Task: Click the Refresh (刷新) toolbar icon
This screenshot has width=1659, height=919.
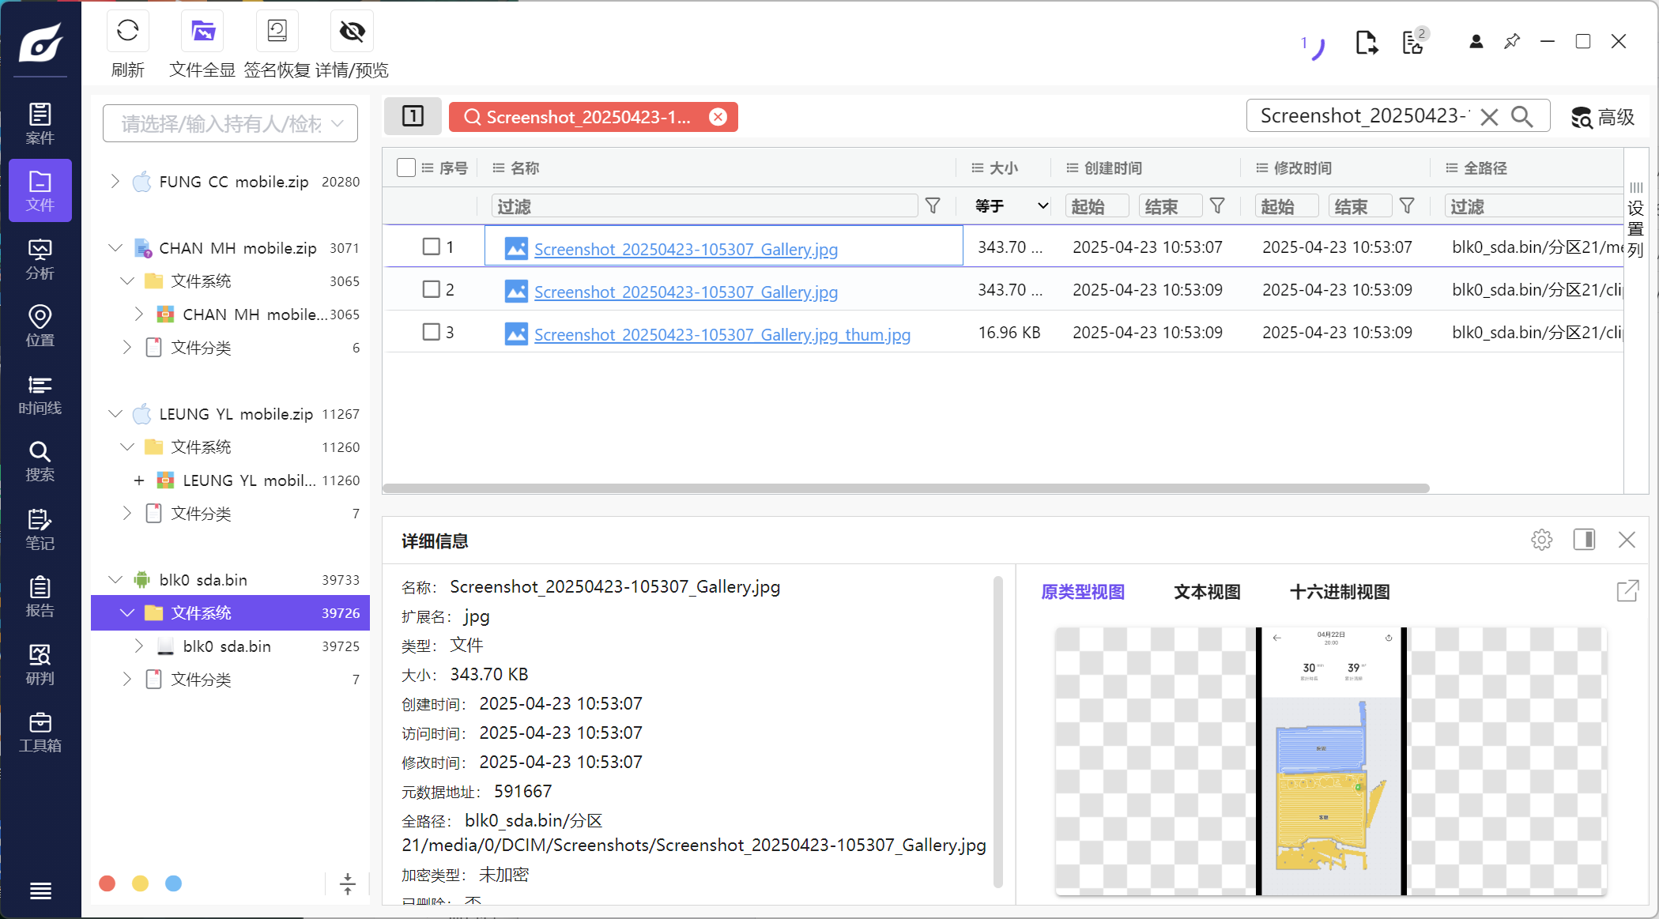Action: (x=127, y=32)
